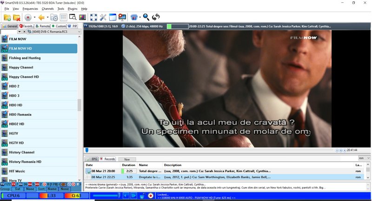This screenshot has height=201, width=372.
Task: Click the Q:63 signal quality indicator
Action: pyautogui.click(x=76, y=196)
